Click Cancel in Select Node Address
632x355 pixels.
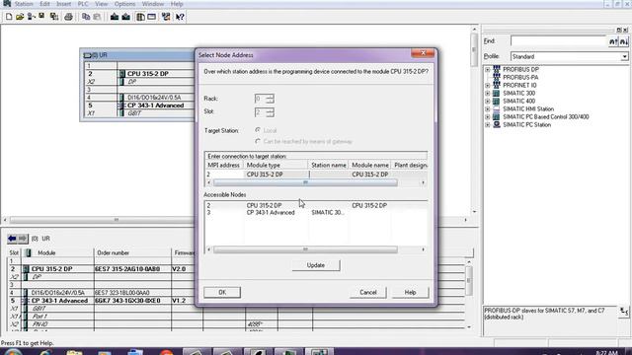pyautogui.click(x=368, y=292)
